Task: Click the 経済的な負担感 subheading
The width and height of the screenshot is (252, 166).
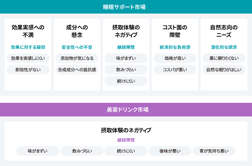Action: click(175, 47)
